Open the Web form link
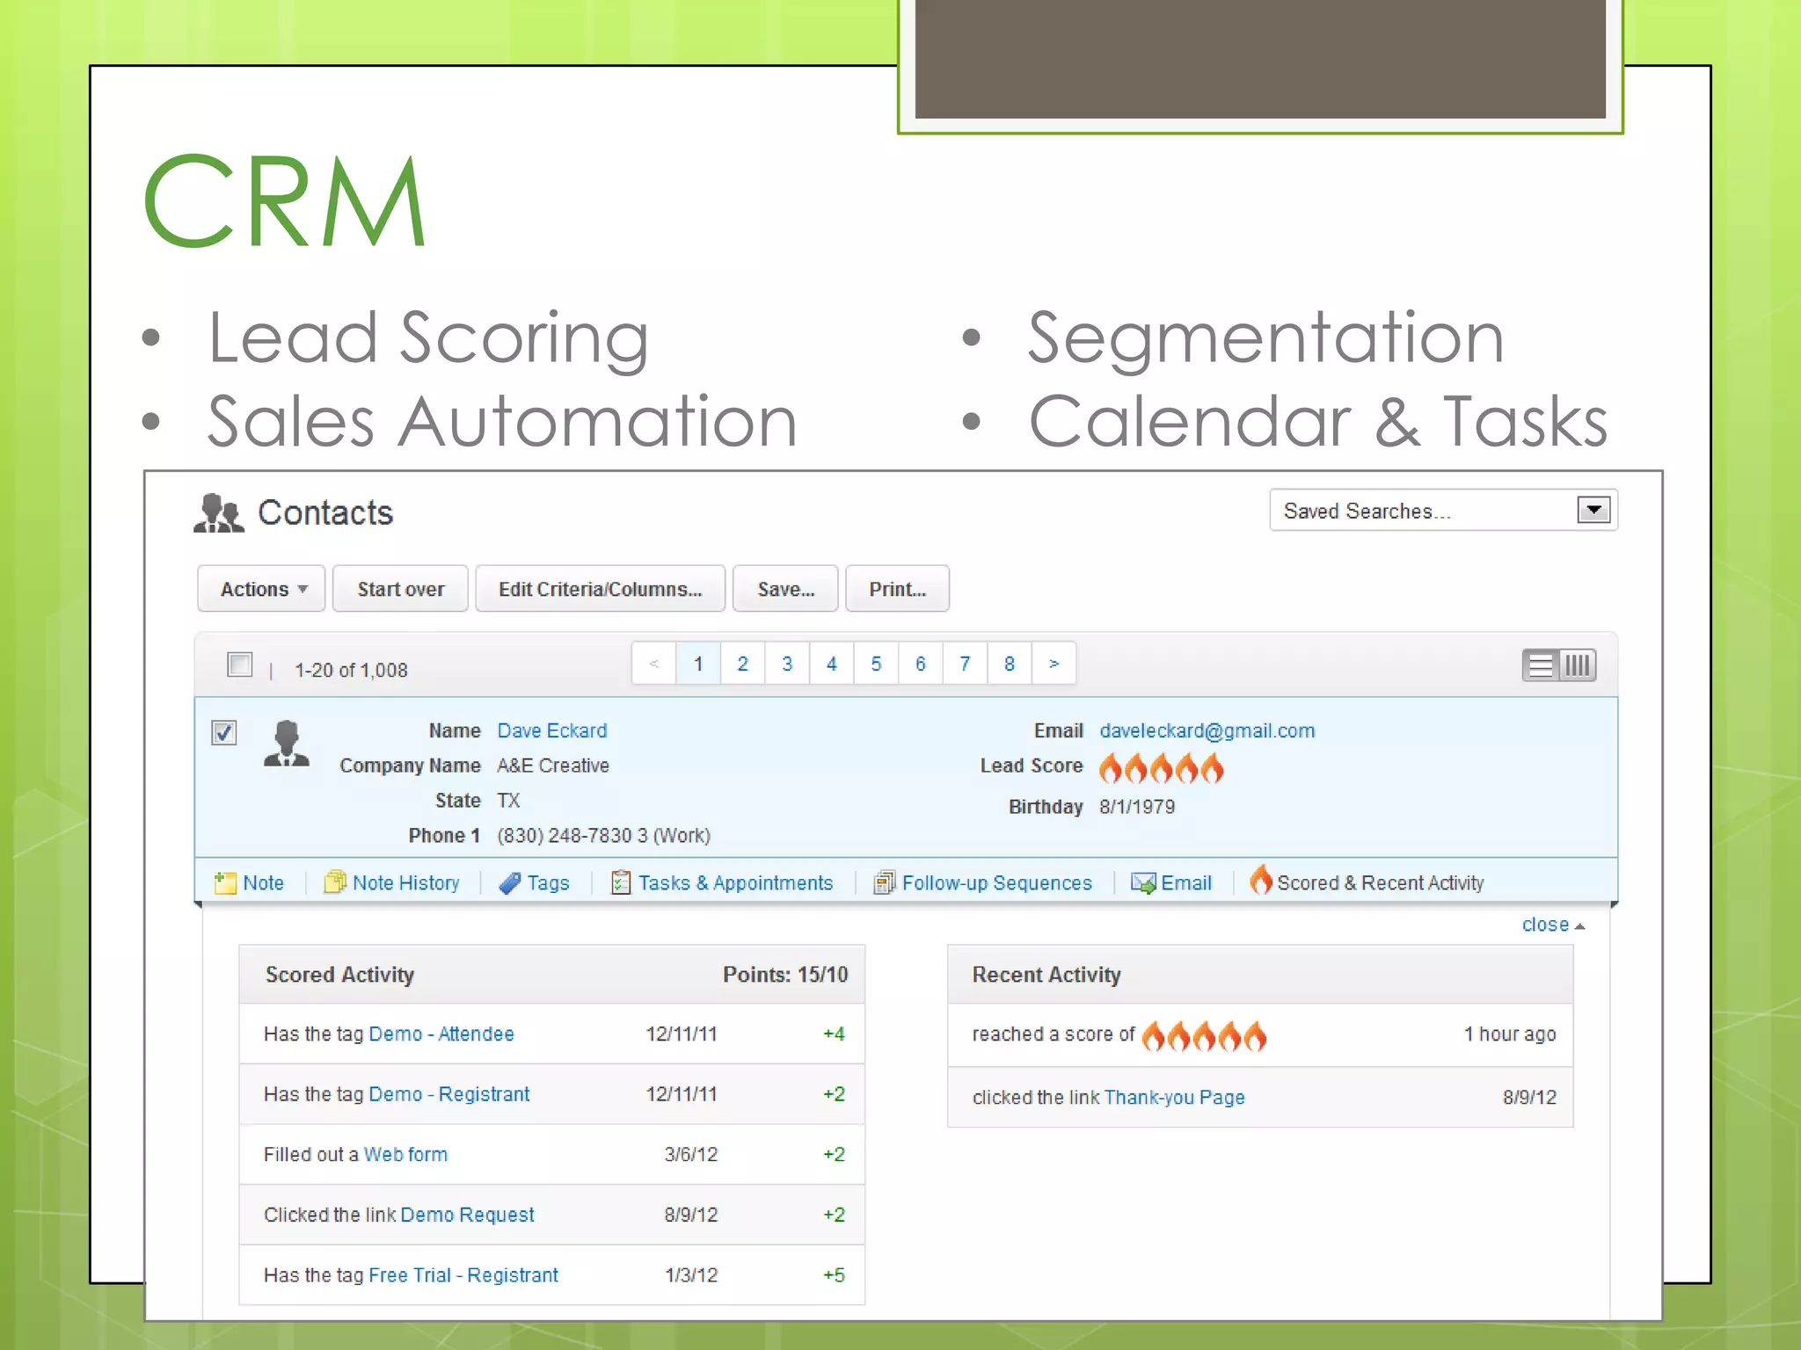Viewport: 1801px width, 1350px height. (x=405, y=1154)
